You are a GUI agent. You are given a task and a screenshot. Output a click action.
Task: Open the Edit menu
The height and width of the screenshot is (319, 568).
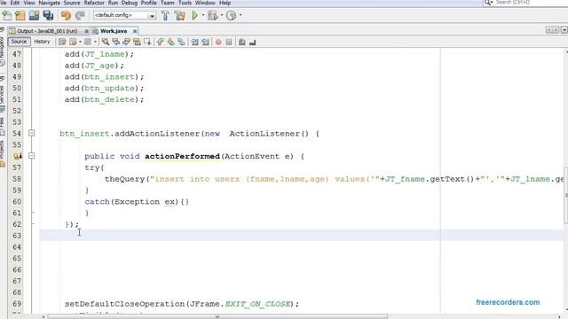pyautogui.click(x=14, y=3)
